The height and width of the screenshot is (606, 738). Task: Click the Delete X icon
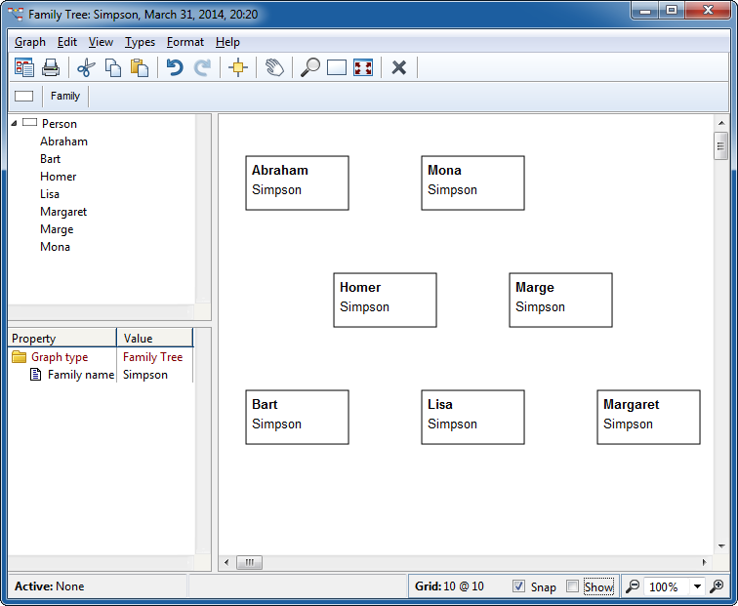click(398, 67)
